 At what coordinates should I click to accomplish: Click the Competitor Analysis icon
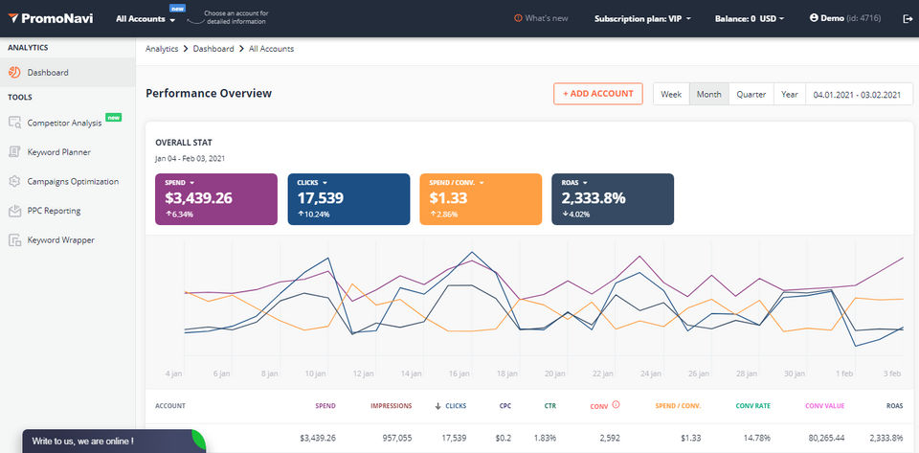point(14,123)
